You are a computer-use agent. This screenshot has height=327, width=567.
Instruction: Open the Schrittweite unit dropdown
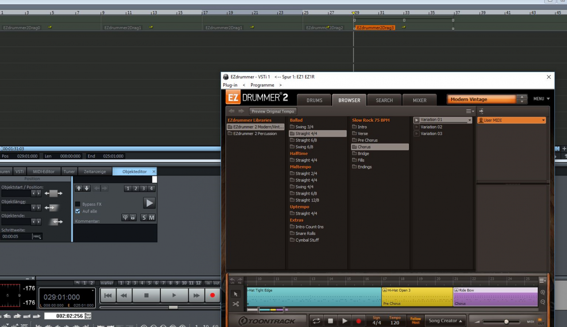pos(37,236)
